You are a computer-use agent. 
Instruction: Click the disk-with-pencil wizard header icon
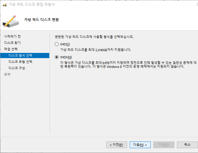point(11,21)
